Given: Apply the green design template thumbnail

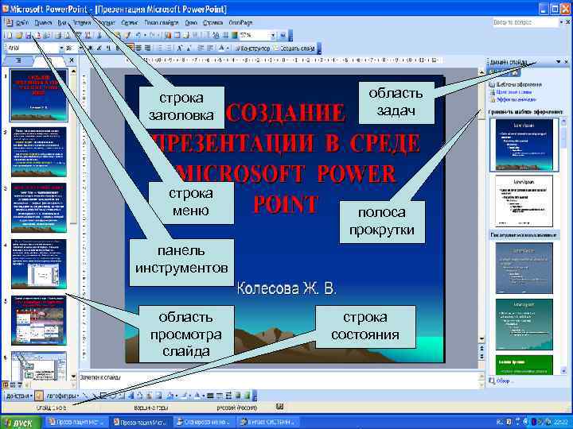Looking at the screenshot, I should pos(524,365).
